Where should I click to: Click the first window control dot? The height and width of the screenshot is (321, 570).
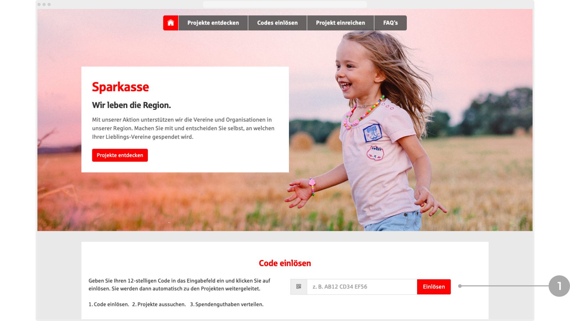pyautogui.click(x=39, y=4)
